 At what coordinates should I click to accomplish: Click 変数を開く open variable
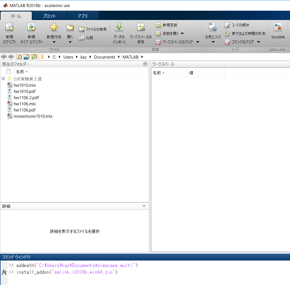(167, 34)
